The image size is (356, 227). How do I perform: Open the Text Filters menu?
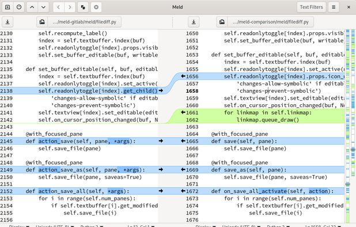pos(311,7)
